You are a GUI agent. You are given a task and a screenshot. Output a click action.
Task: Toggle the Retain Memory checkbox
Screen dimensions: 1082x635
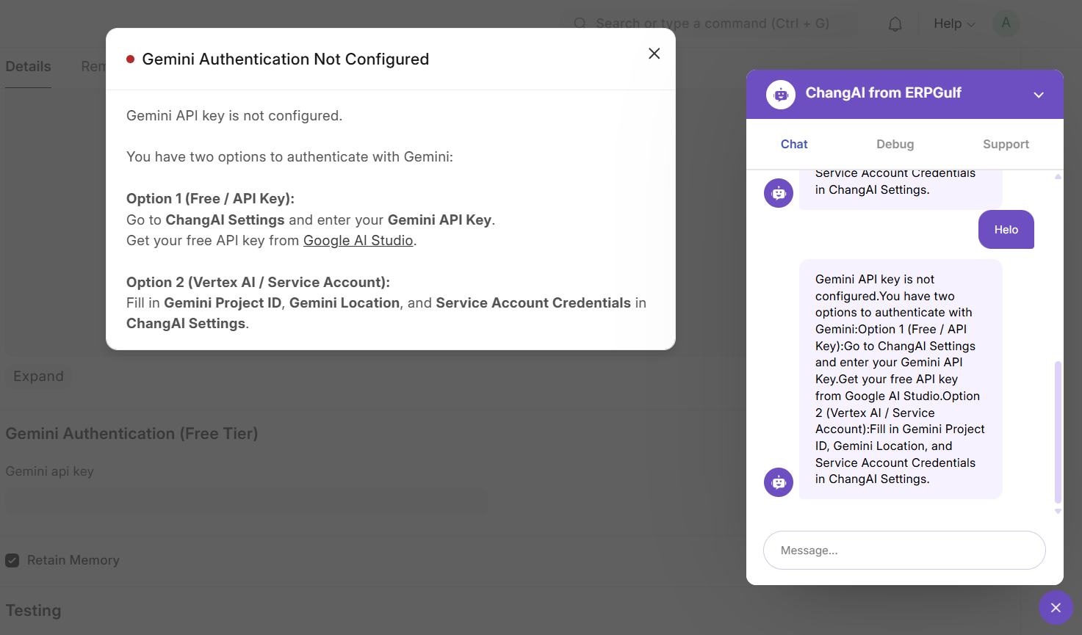(12, 561)
